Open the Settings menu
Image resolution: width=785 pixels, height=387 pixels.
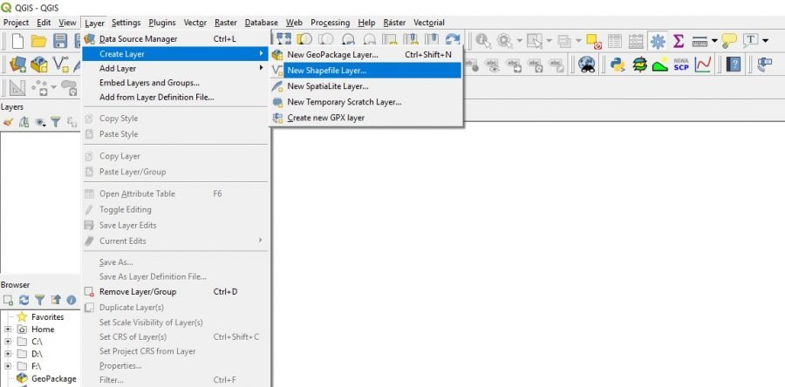[126, 23]
